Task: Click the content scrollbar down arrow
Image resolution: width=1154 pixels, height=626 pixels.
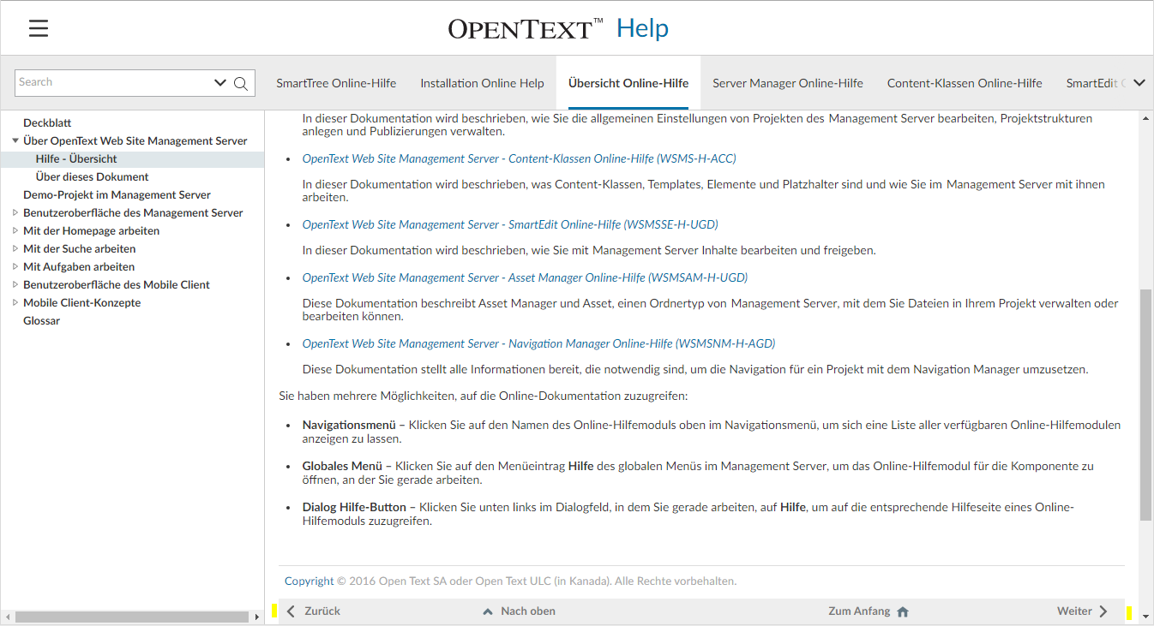Action: pos(1145,617)
